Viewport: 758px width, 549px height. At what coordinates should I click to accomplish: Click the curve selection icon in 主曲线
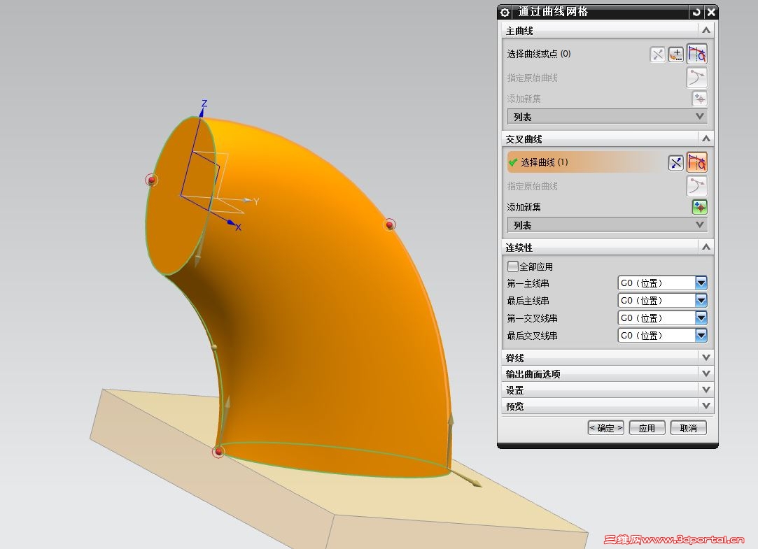click(x=696, y=54)
